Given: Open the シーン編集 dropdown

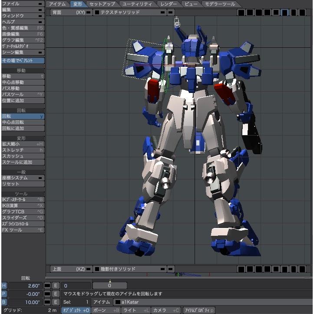Looking at the screenshot, I should (23, 52).
